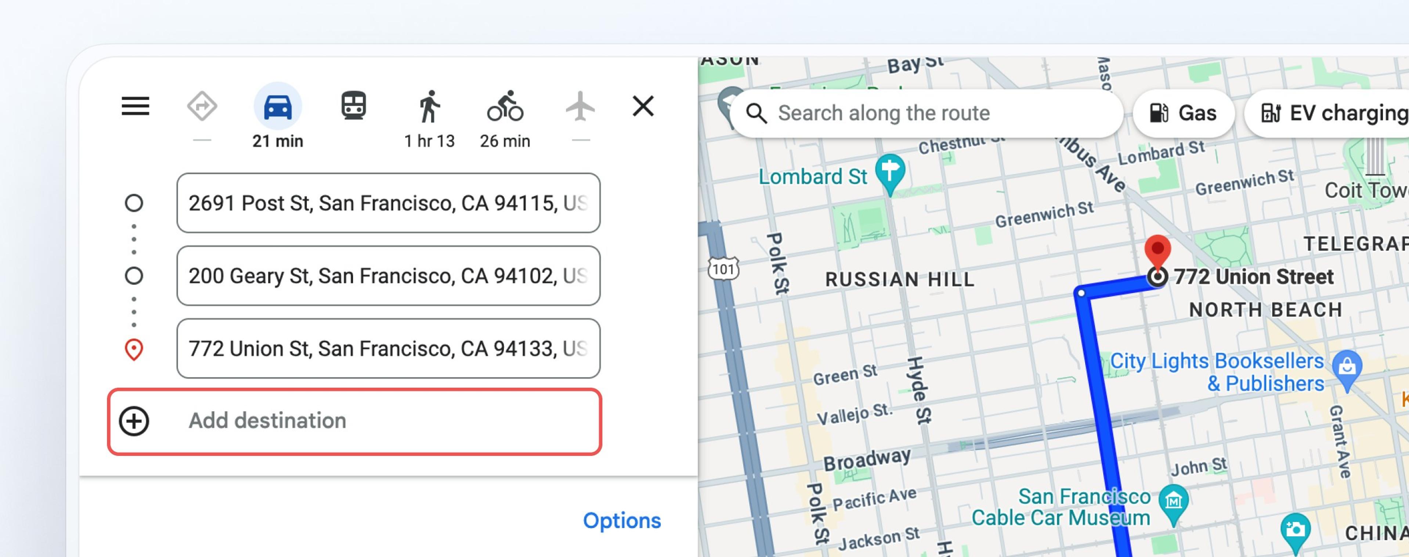This screenshot has width=1409, height=557.
Task: Choose the walking directions mode
Action: coord(430,107)
